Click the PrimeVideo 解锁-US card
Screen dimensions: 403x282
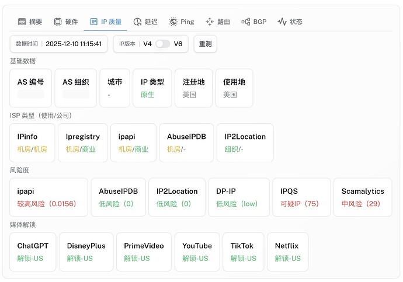144,252
